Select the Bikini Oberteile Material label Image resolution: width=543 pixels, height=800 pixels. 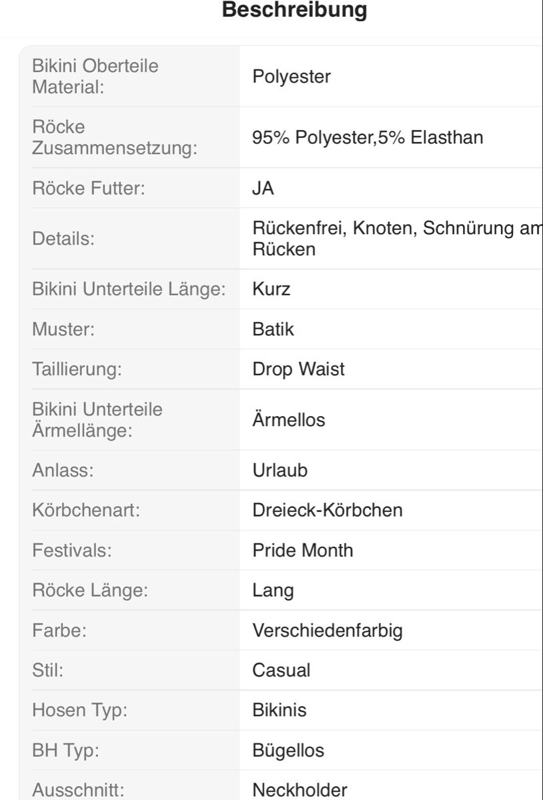tap(95, 77)
